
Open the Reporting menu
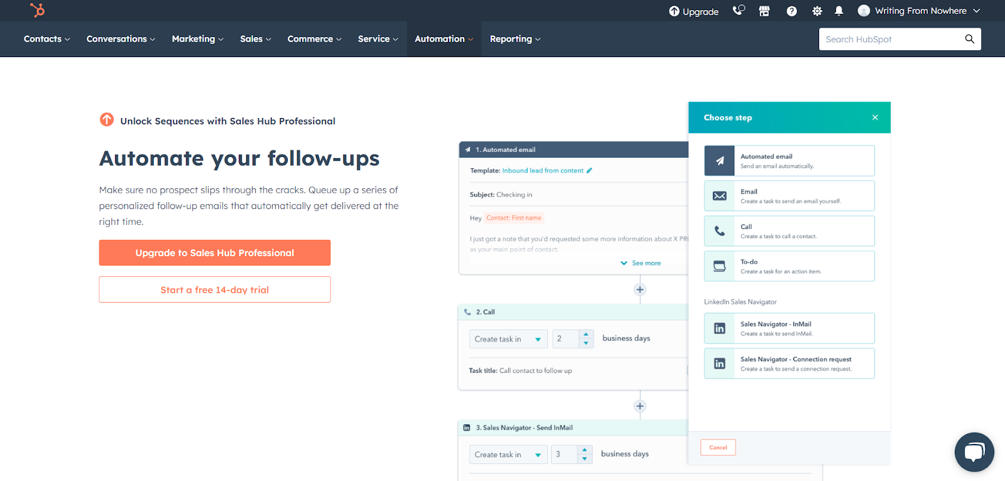(x=515, y=39)
